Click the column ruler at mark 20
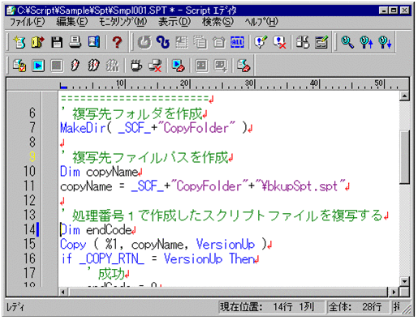The image size is (418, 320). [x=185, y=83]
